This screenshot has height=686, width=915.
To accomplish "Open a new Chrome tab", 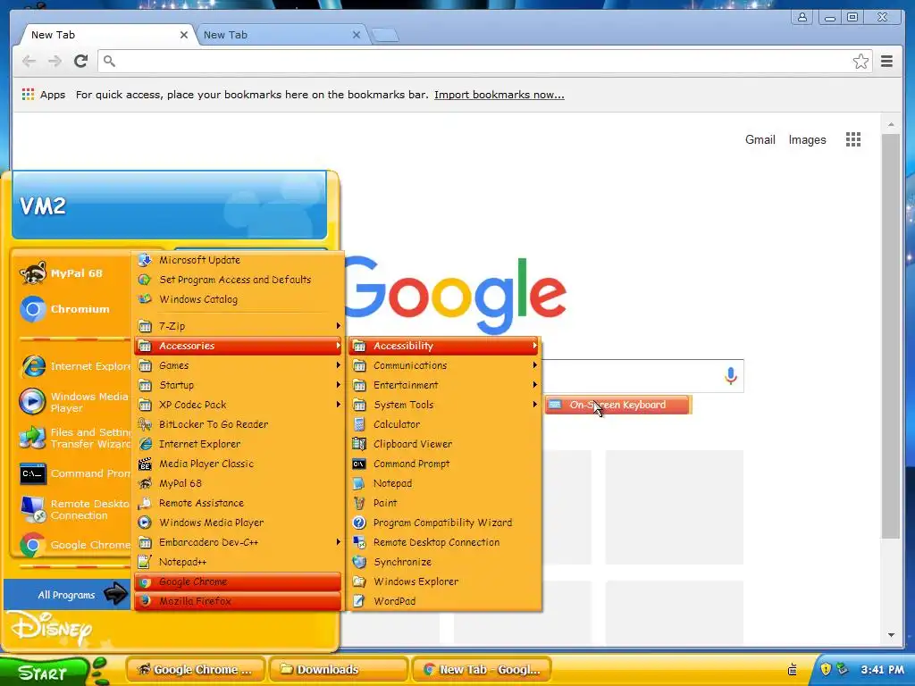I will (x=385, y=36).
